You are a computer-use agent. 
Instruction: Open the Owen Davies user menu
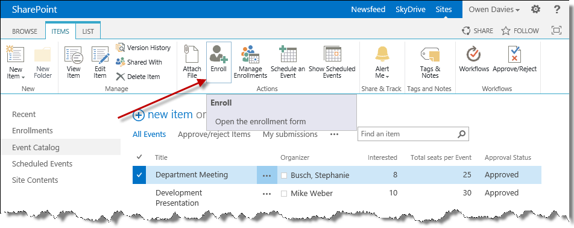[494, 10]
